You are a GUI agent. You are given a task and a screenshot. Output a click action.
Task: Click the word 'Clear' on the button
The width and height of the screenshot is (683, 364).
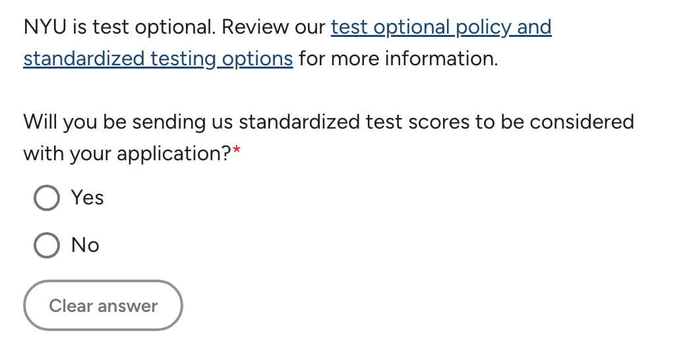pos(71,306)
